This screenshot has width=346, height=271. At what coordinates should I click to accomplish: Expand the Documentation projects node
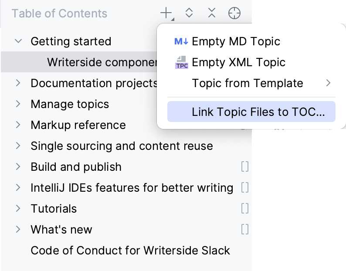pos(18,83)
